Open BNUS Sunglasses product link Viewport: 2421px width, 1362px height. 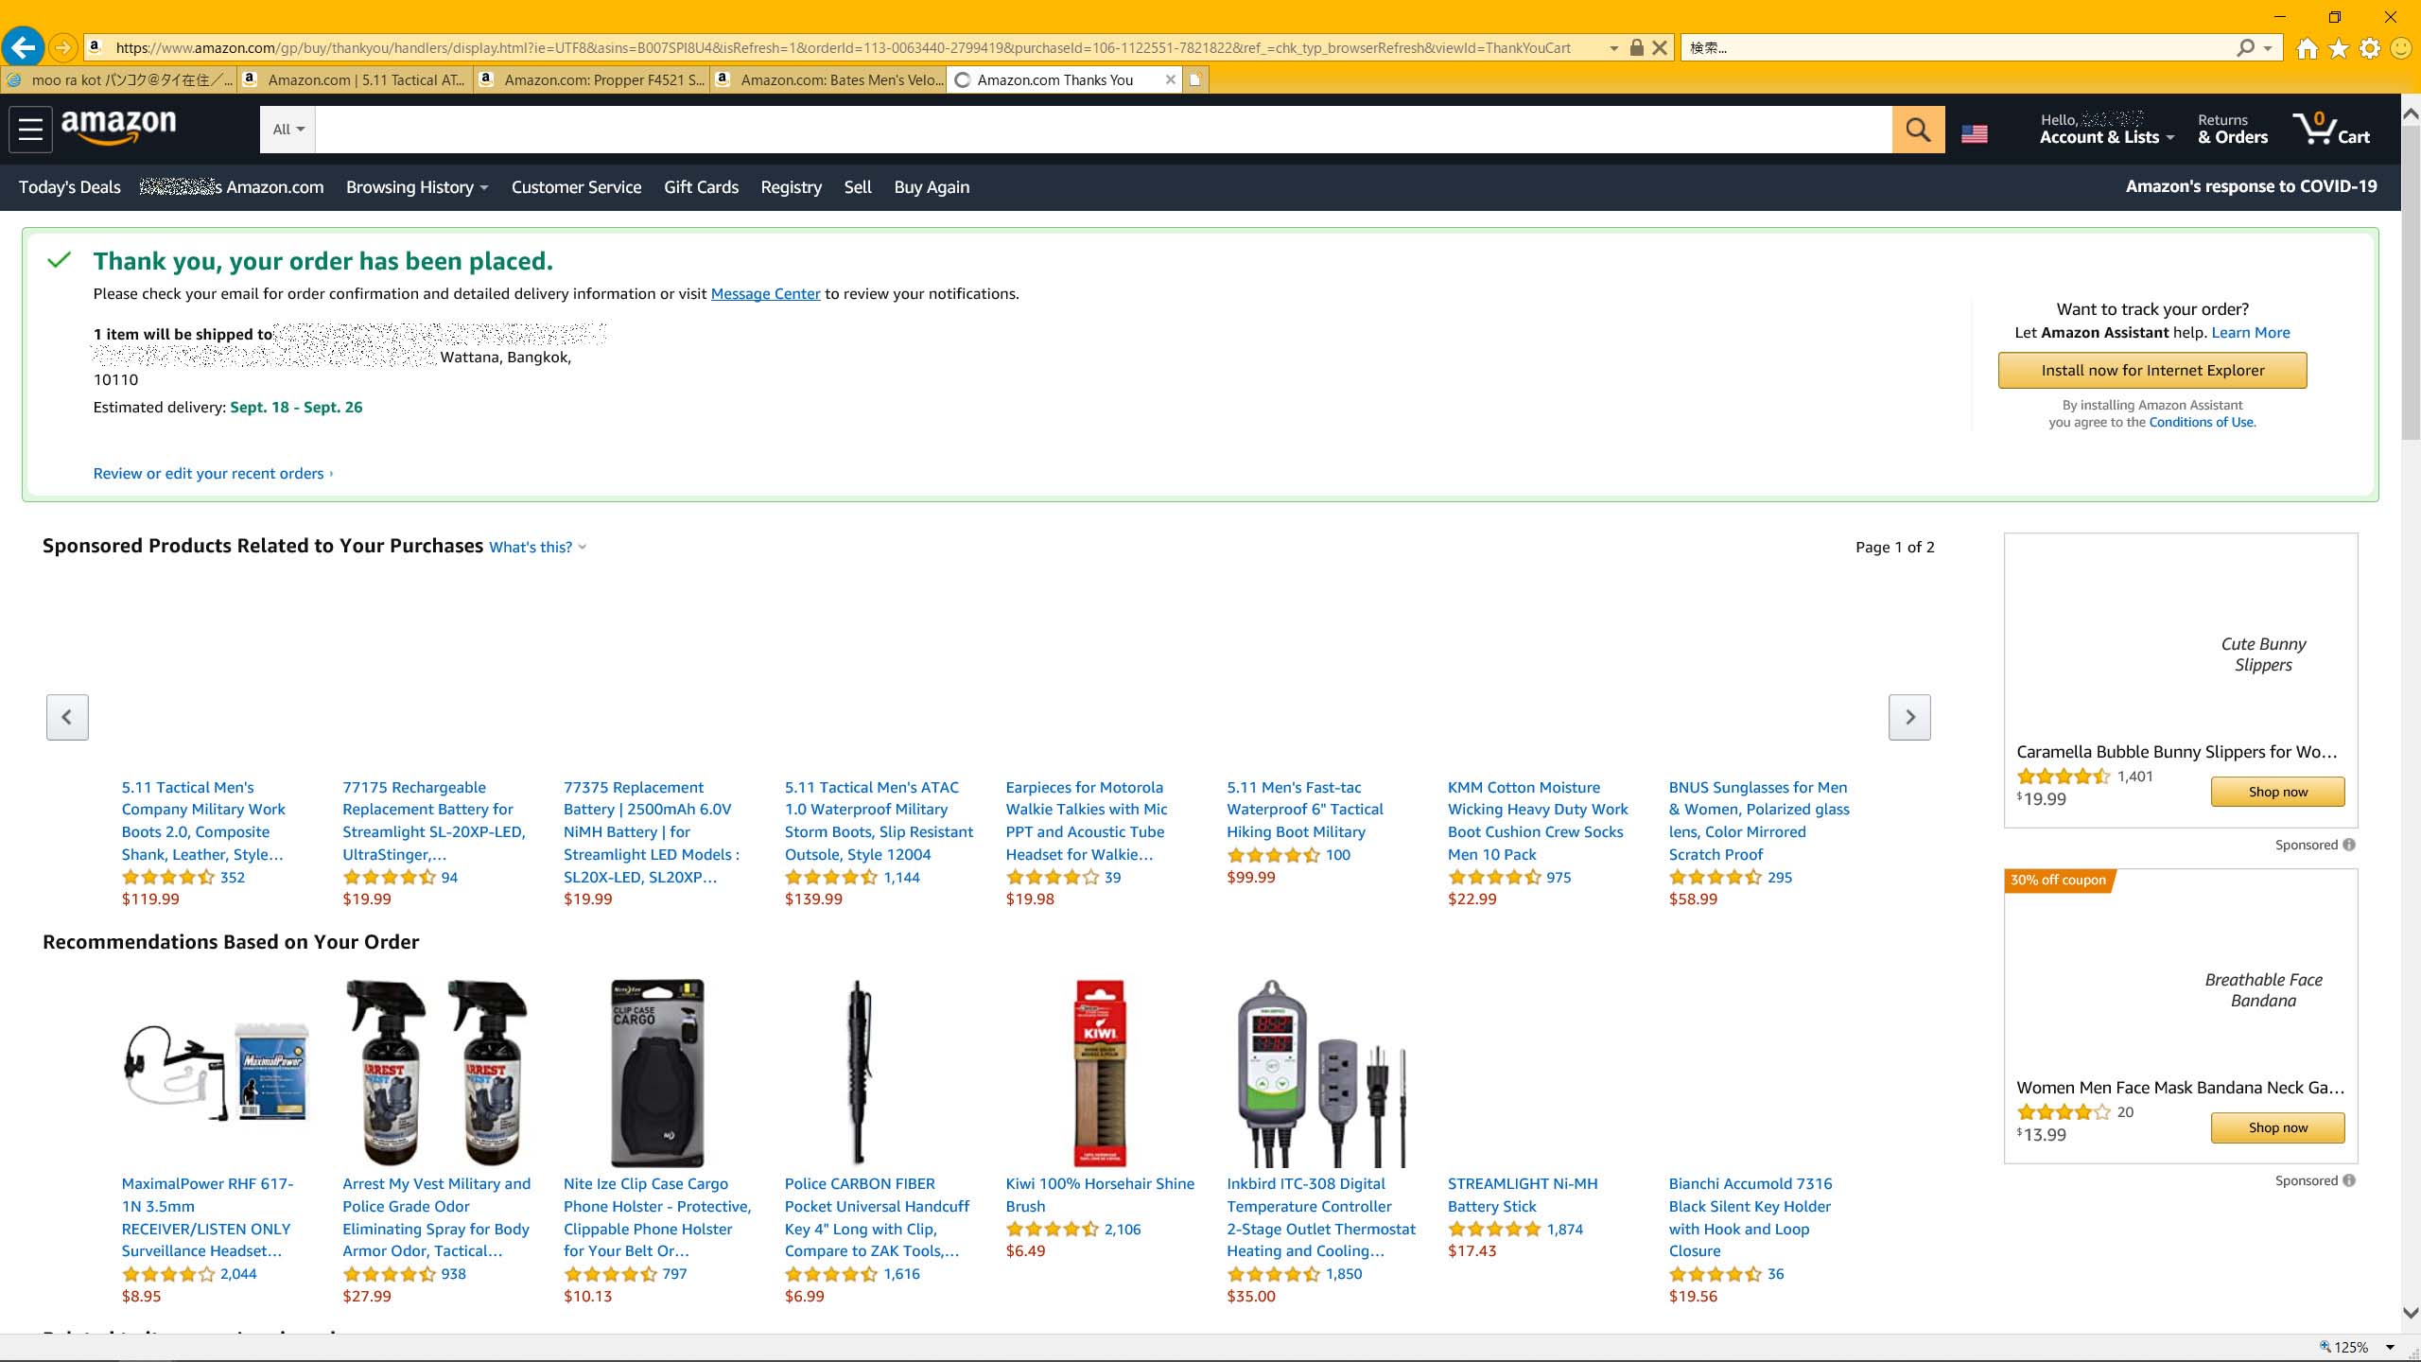pos(1759,820)
